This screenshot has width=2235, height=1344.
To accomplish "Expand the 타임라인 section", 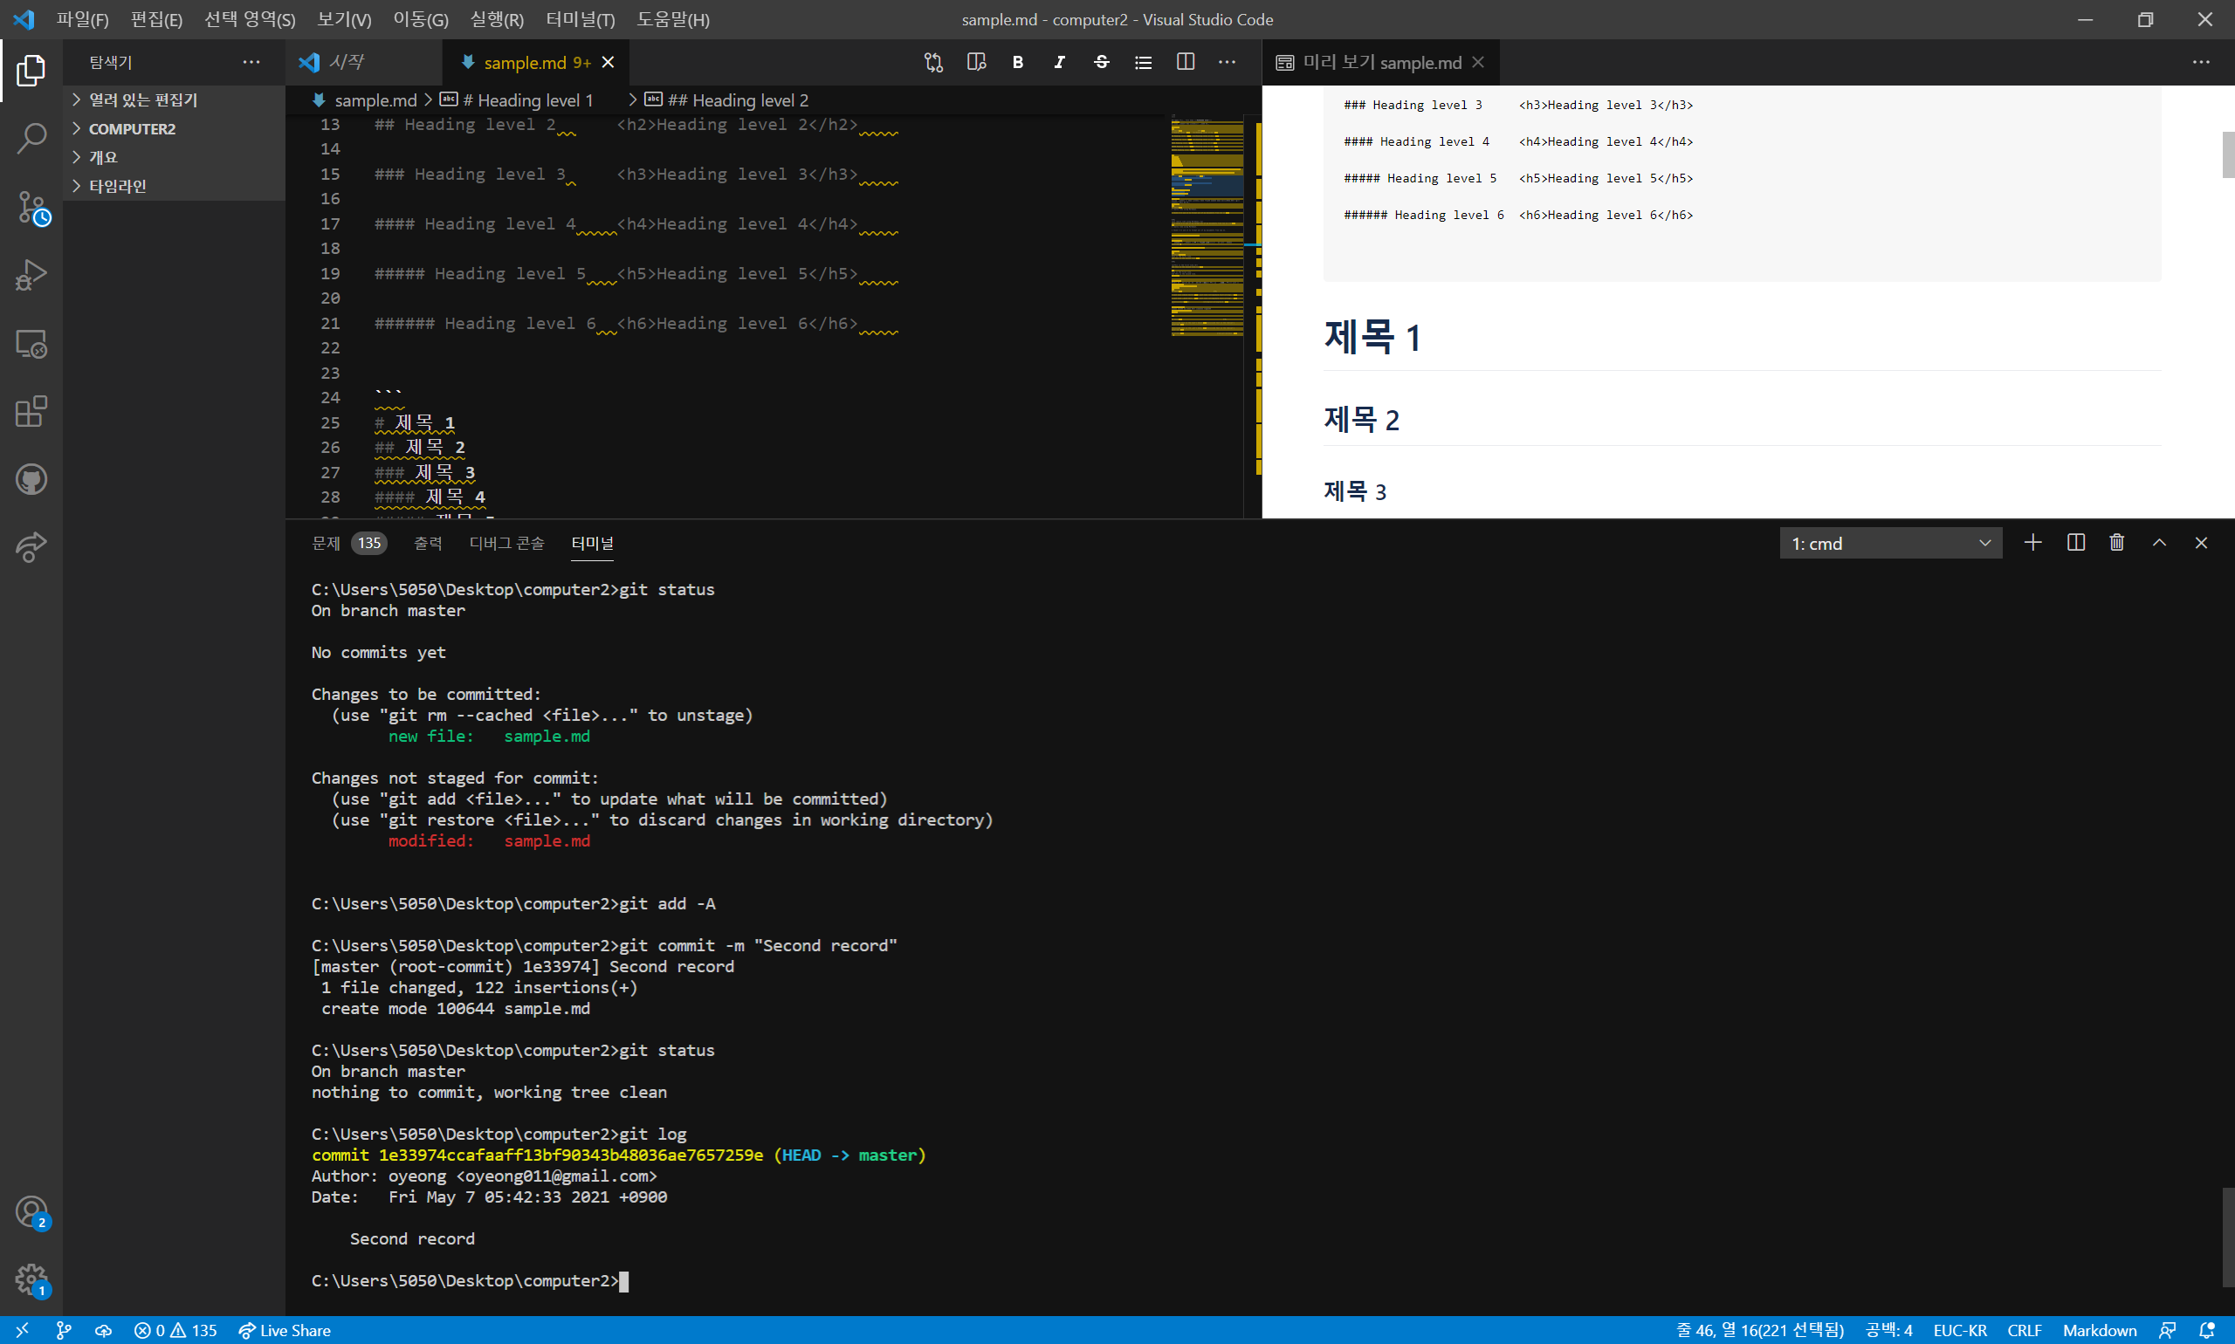I will click(x=174, y=186).
